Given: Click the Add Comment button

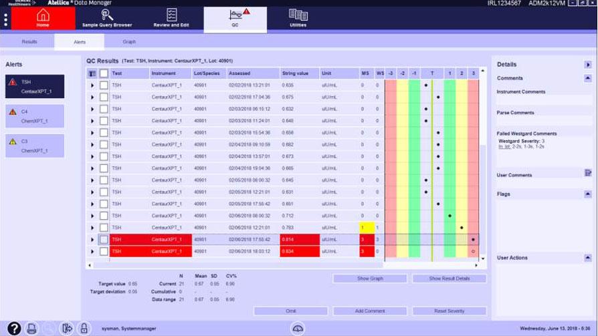Looking at the screenshot, I should point(370,311).
